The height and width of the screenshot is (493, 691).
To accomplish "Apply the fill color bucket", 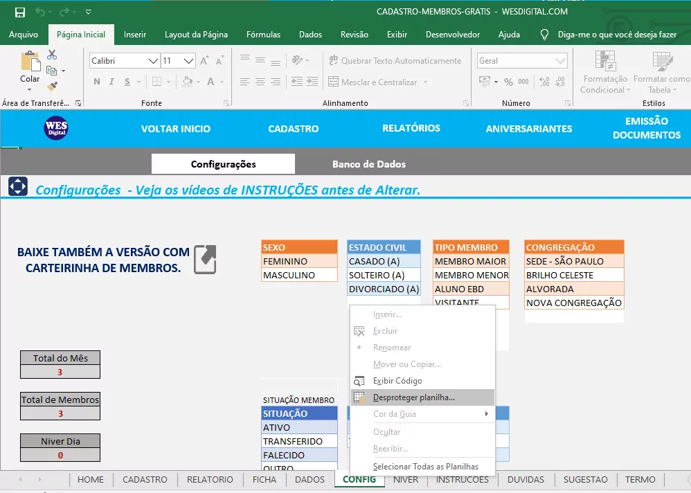I will pyautogui.click(x=188, y=82).
